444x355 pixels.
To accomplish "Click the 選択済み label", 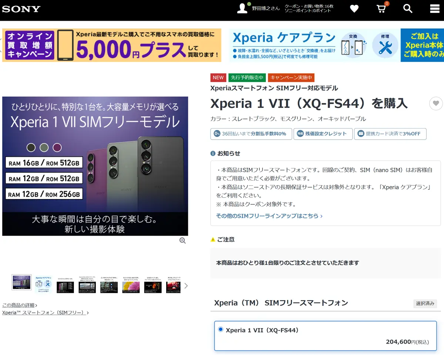I will point(425,304).
